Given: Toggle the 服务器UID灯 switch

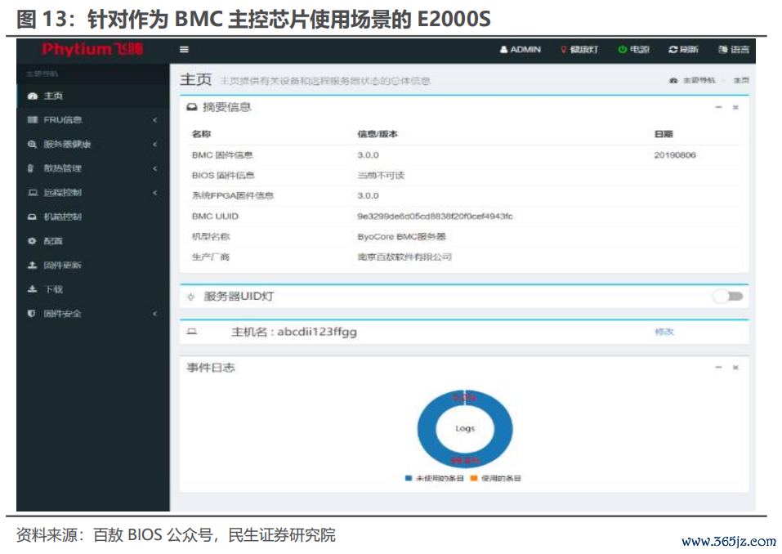Looking at the screenshot, I should point(728,296).
